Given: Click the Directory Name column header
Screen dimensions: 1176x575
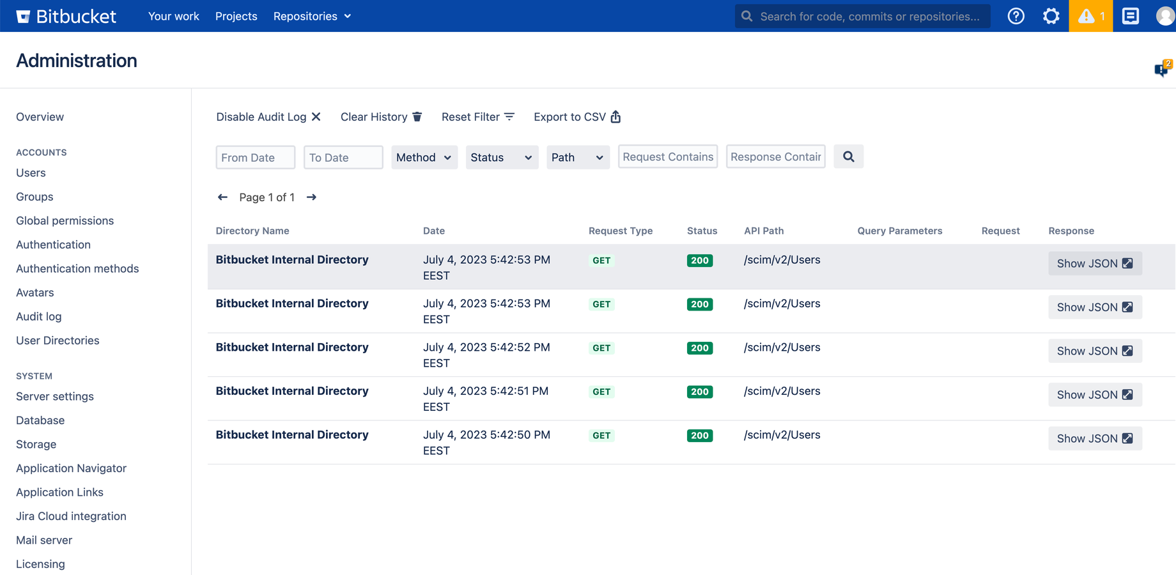Looking at the screenshot, I should pyautogui.click(x=252, y=231).
